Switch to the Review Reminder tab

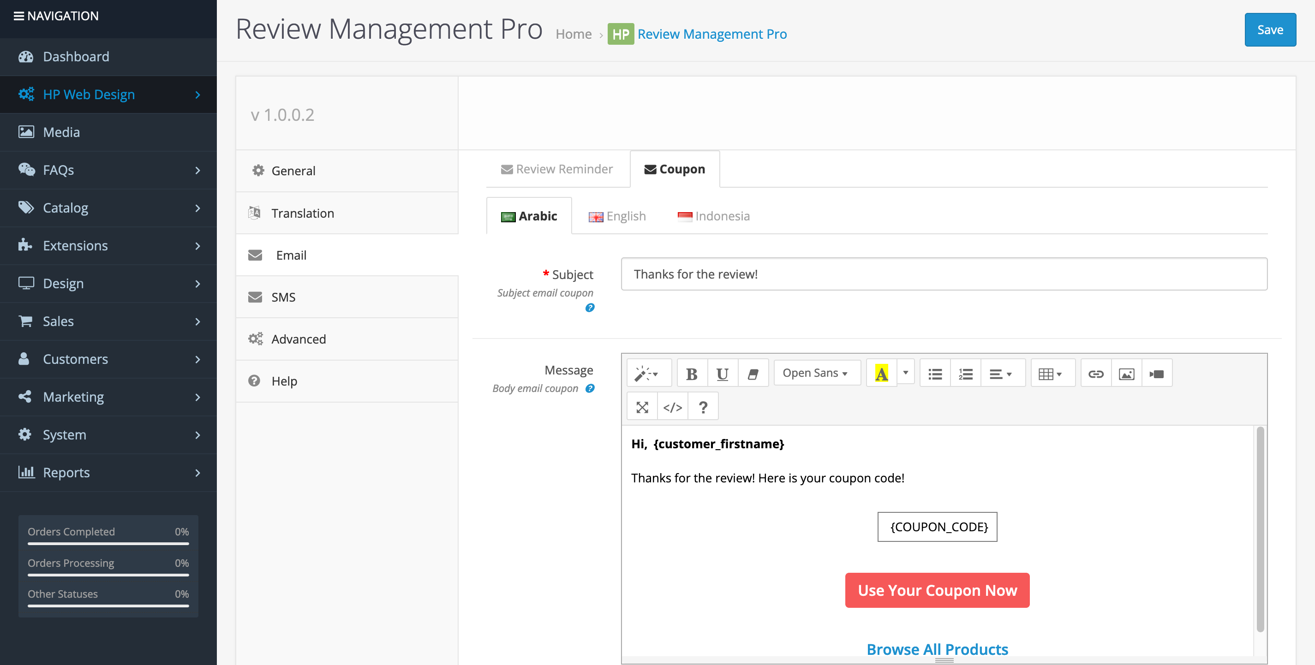coord(557,169)
